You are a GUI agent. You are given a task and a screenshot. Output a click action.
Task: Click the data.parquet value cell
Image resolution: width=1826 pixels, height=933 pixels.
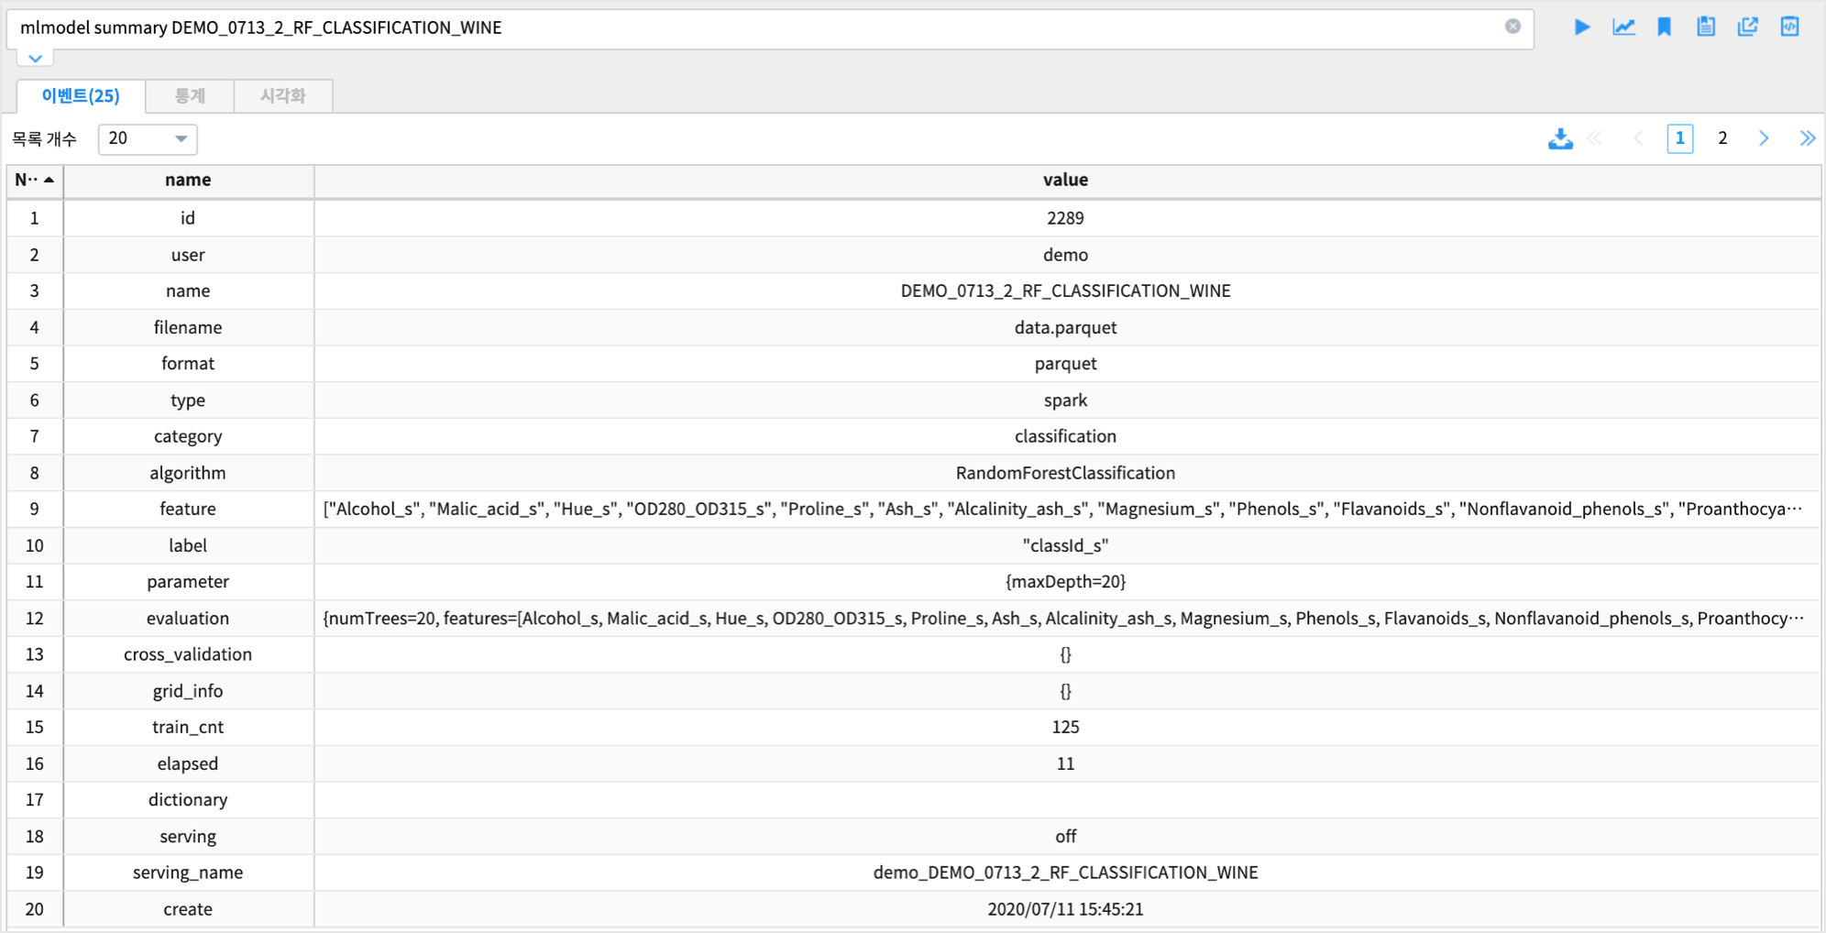[x=1066, y=327]
